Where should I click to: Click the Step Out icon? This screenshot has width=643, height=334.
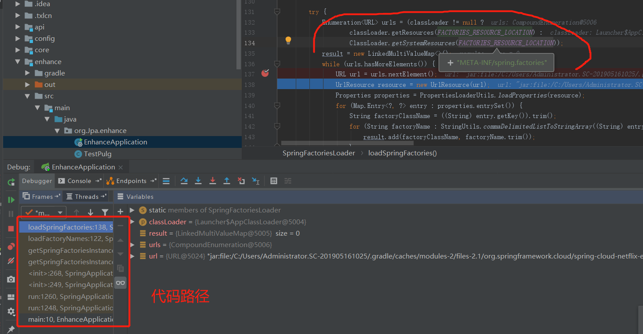pyautogui.click(x=227, y=181)
